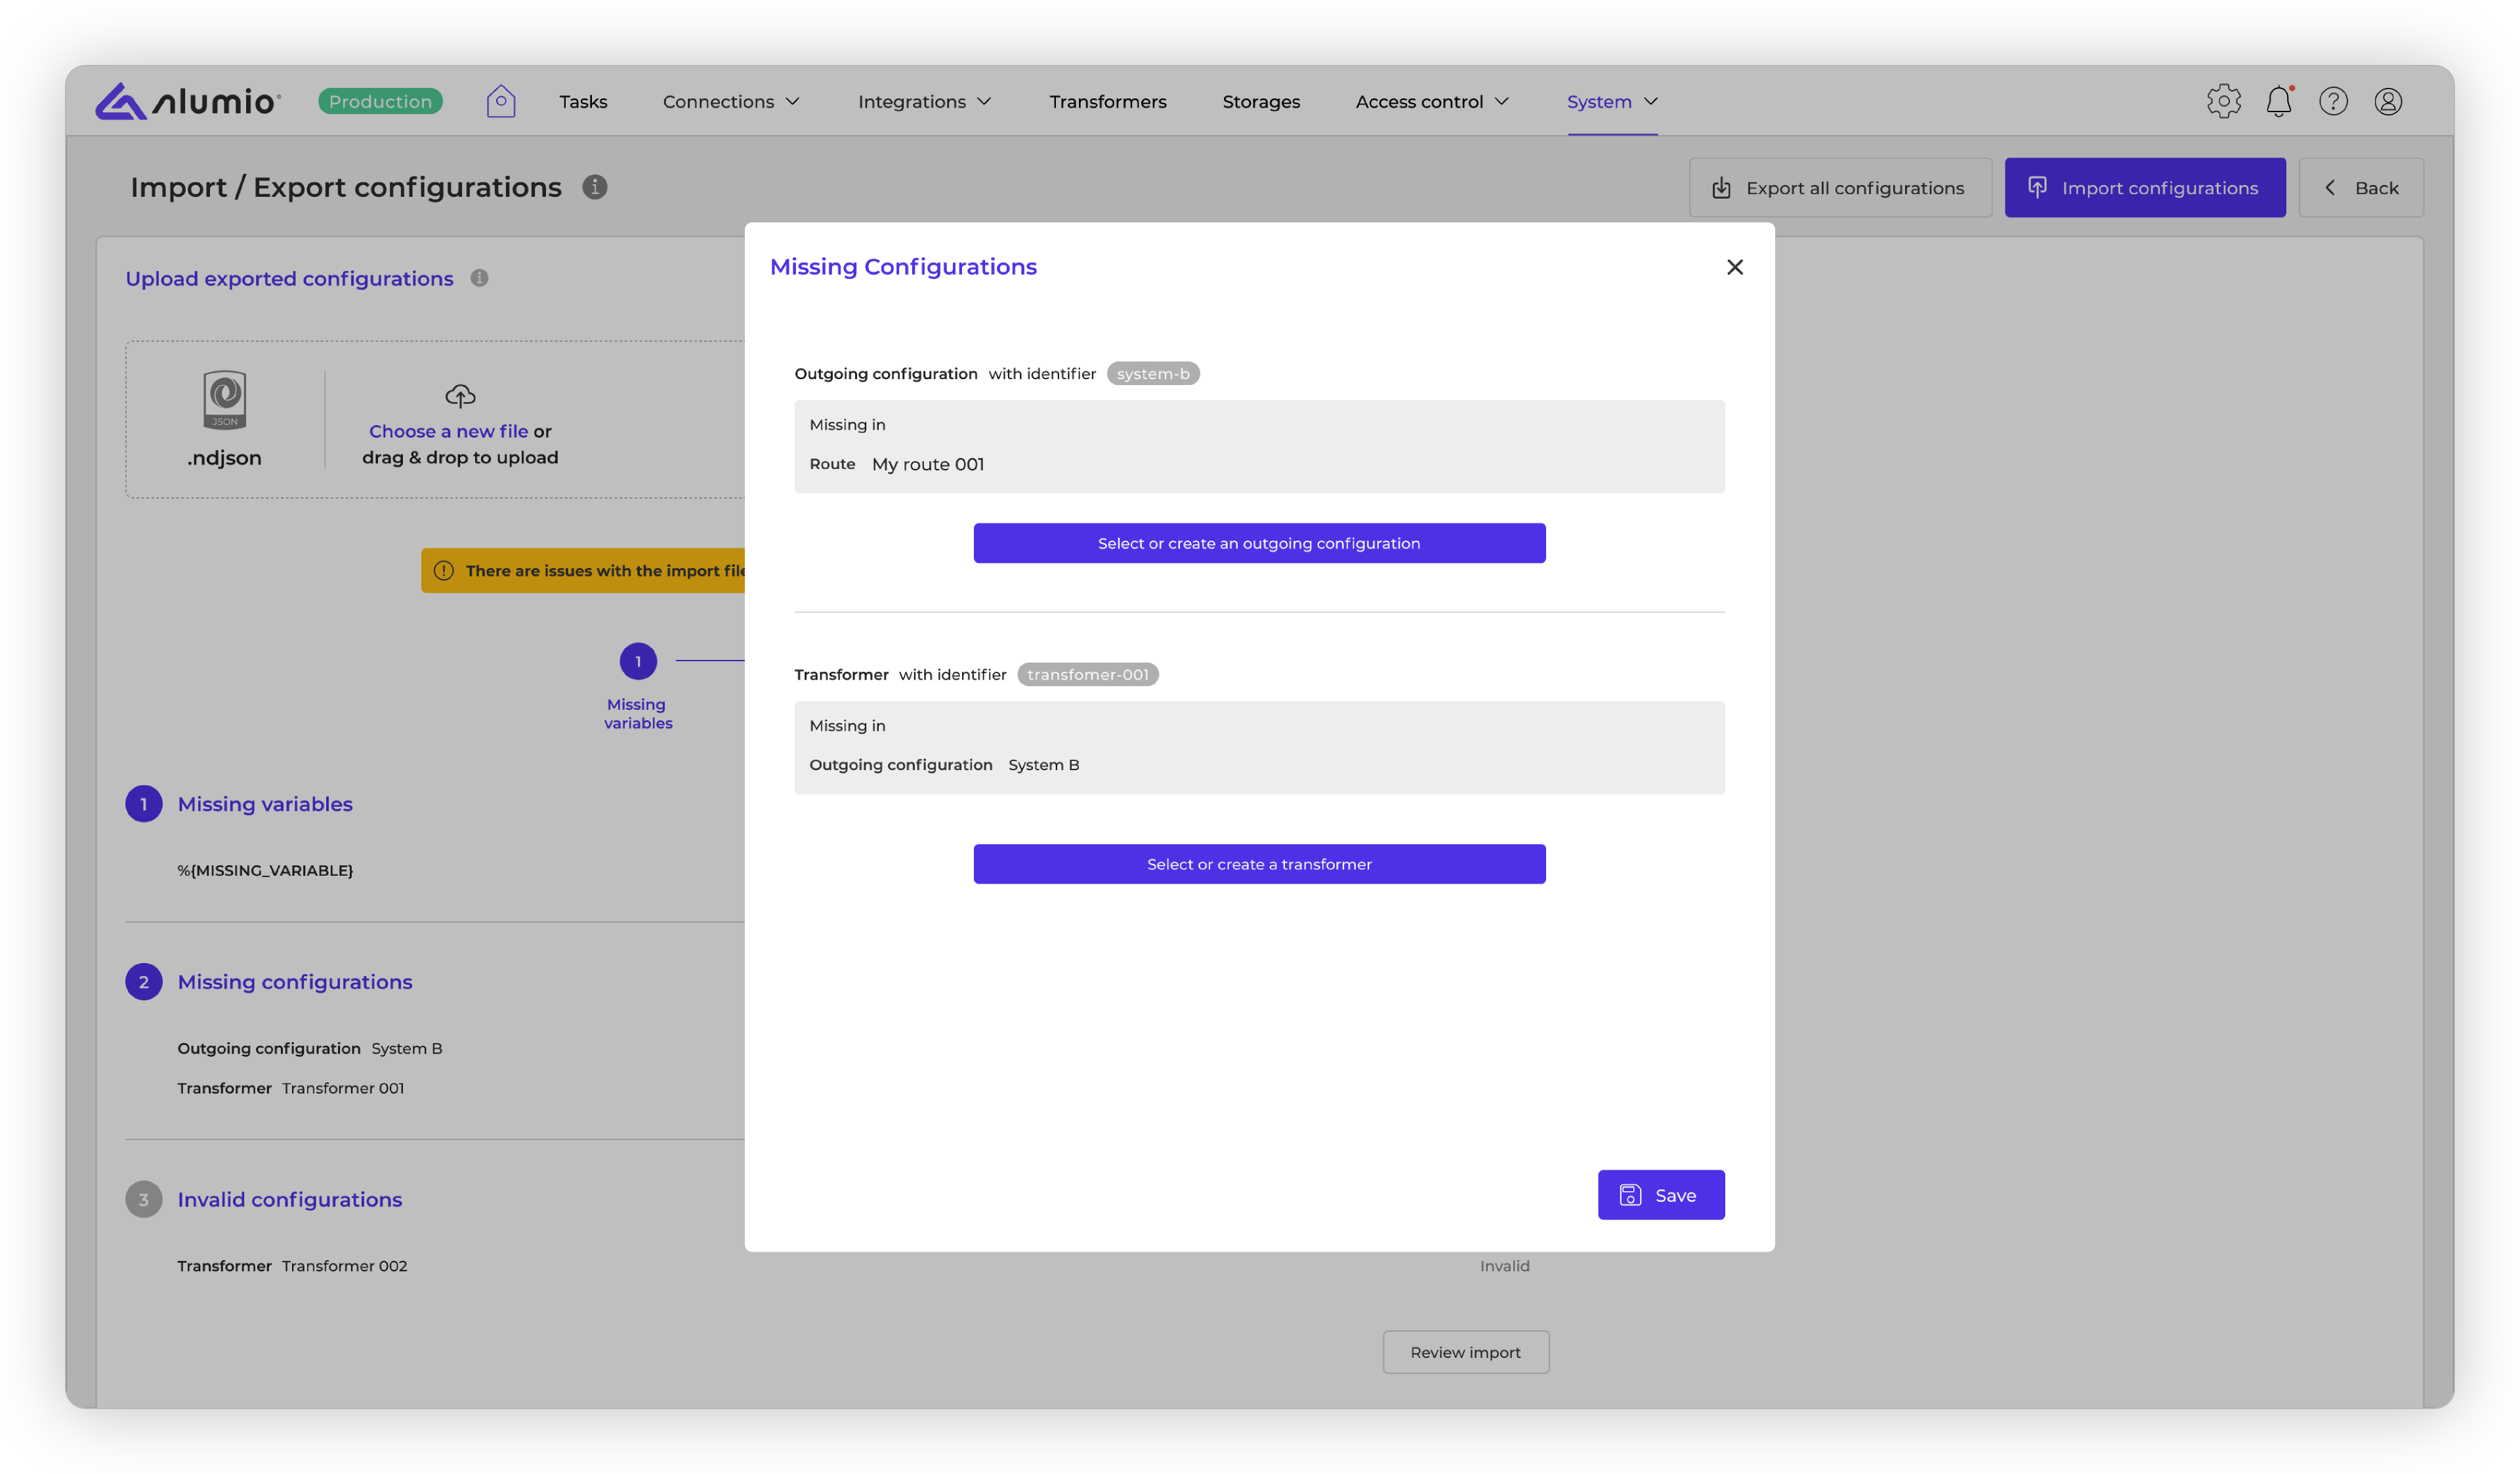Expand the Access control dropdown
Image resolution: width=2520 pixels, height=1474 pixels.
tap(1431, 101)
